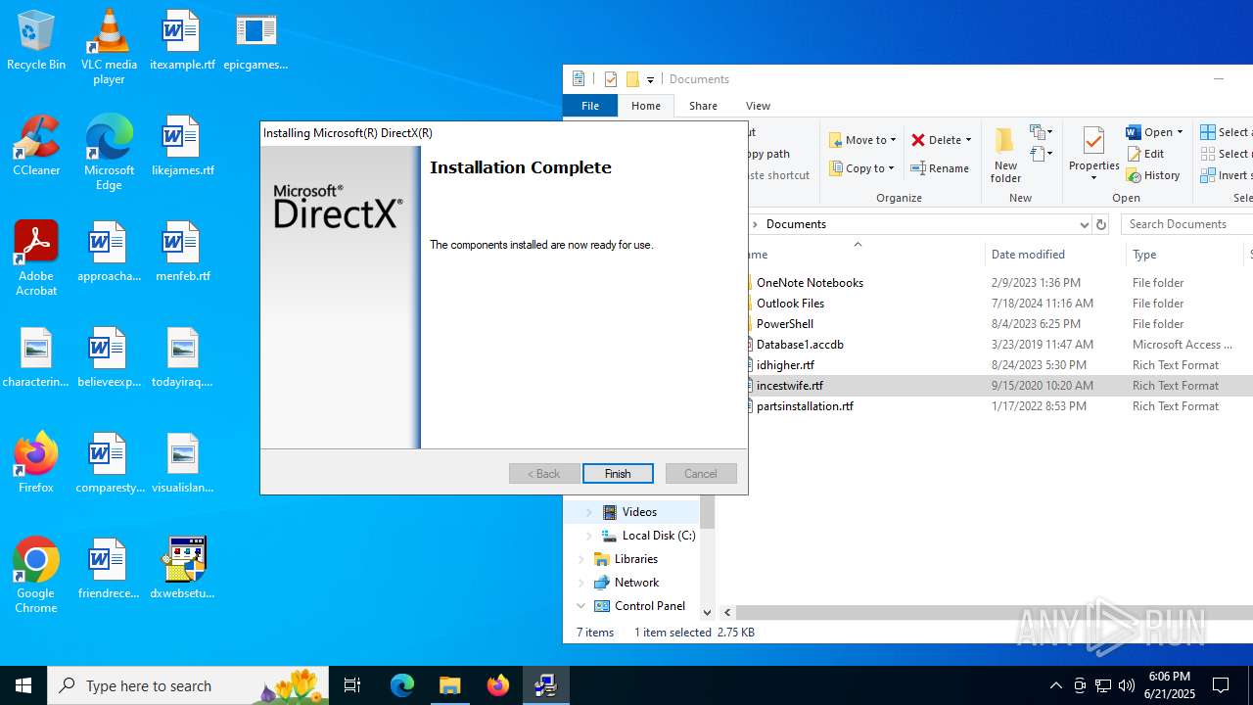This screenshot has height=705, width=1253.
Task: Open Firefox from the taskbar
Action: click(x=498, y=685)
